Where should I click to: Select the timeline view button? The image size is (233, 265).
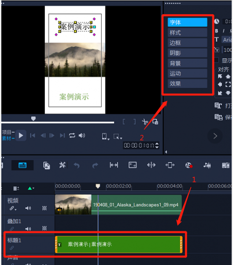(x=22, y=165)
